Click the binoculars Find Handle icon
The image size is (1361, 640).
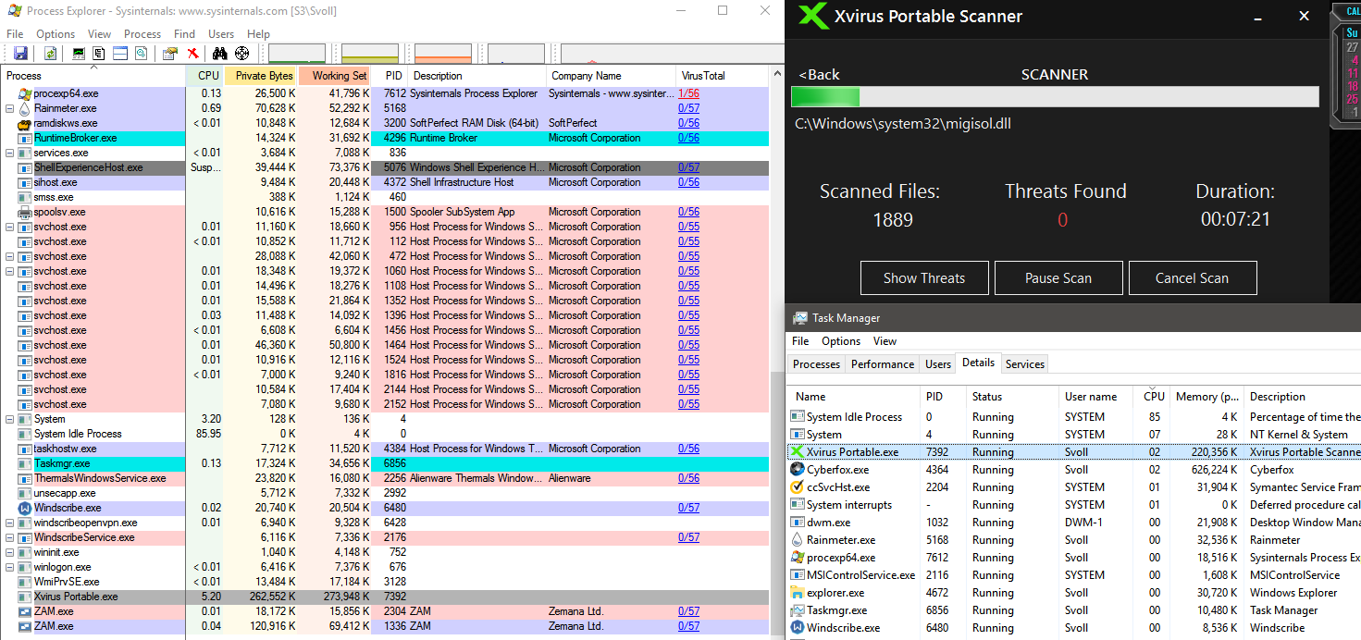point(221,54)
